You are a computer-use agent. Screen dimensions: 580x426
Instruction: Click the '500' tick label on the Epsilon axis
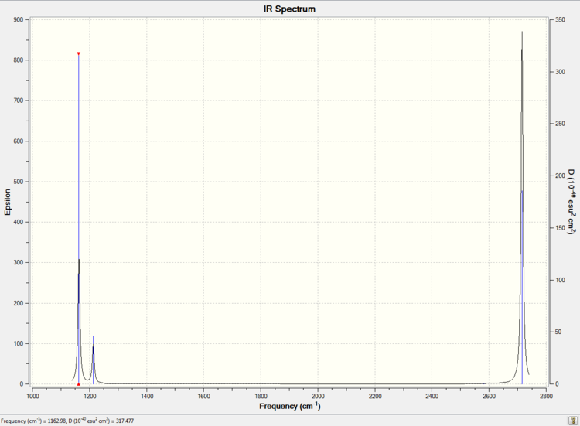tap(19, 182)
